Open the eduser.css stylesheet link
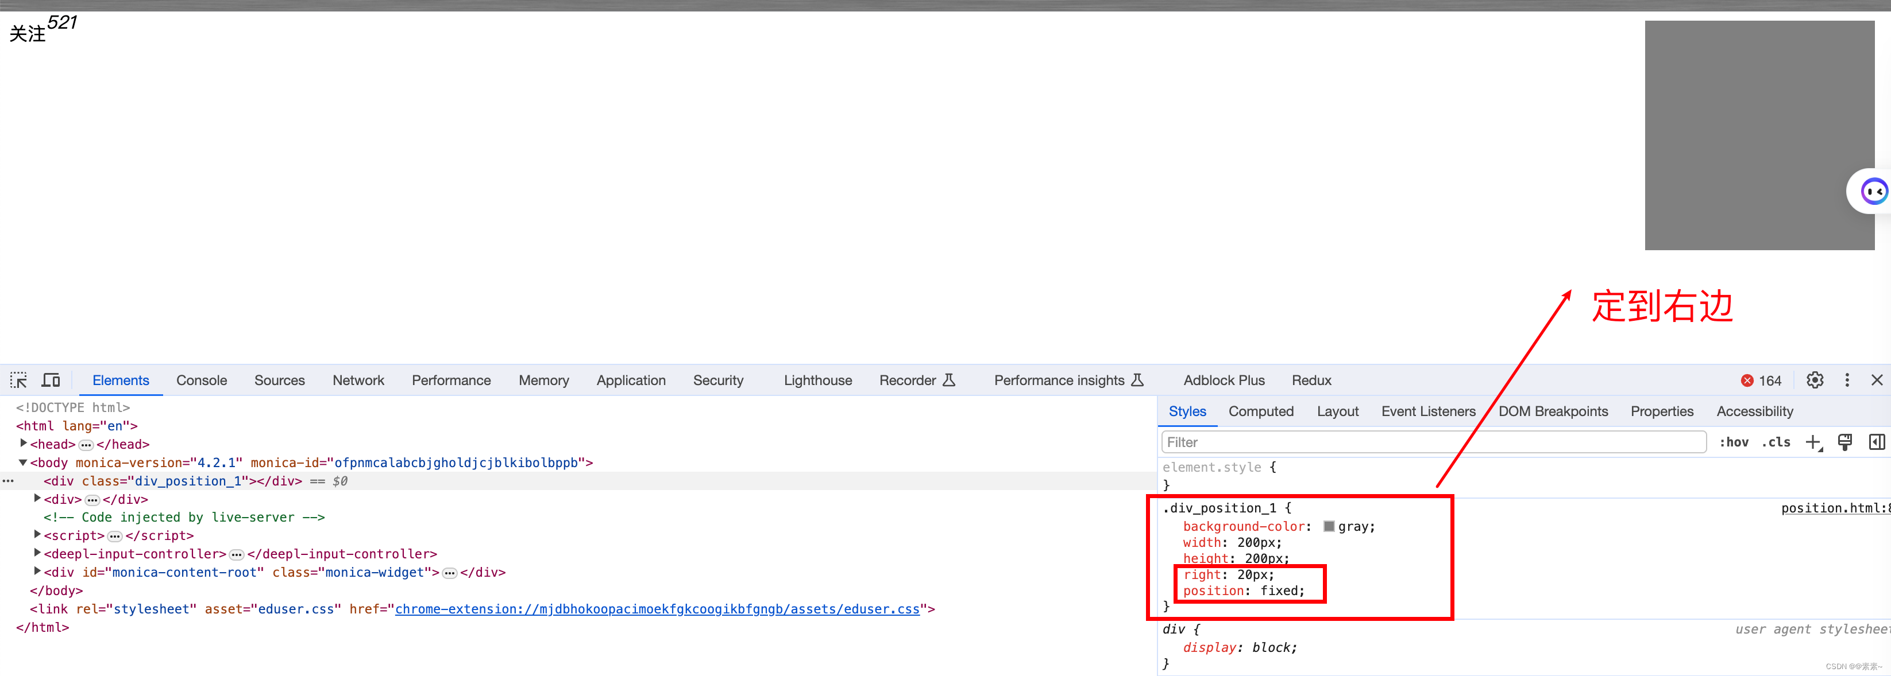Image resolution: width=1891 pixels, height=676 pixels. pos(657,608)
